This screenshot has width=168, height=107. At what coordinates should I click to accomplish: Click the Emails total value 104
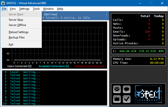(147, 32)
